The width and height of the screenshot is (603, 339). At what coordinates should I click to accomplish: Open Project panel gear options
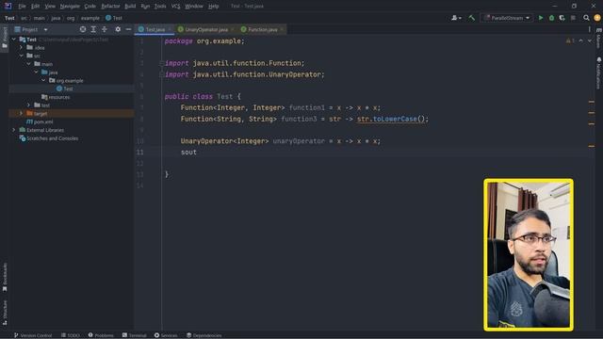118,29
